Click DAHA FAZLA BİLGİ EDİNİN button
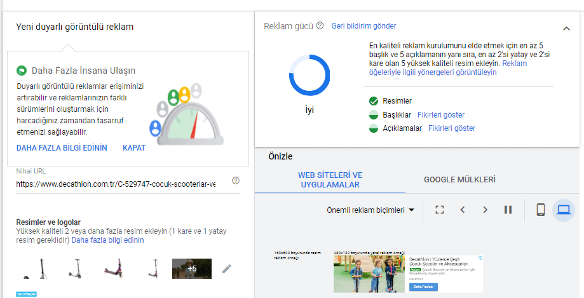The height and width of the screenshot is (298, 584). (62, 148)
